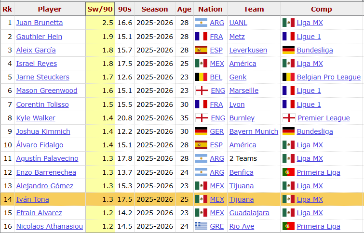364x233 pixels.
Task: Click Argentina flag in Juan Brunetta's row
Action: [201, 23]
